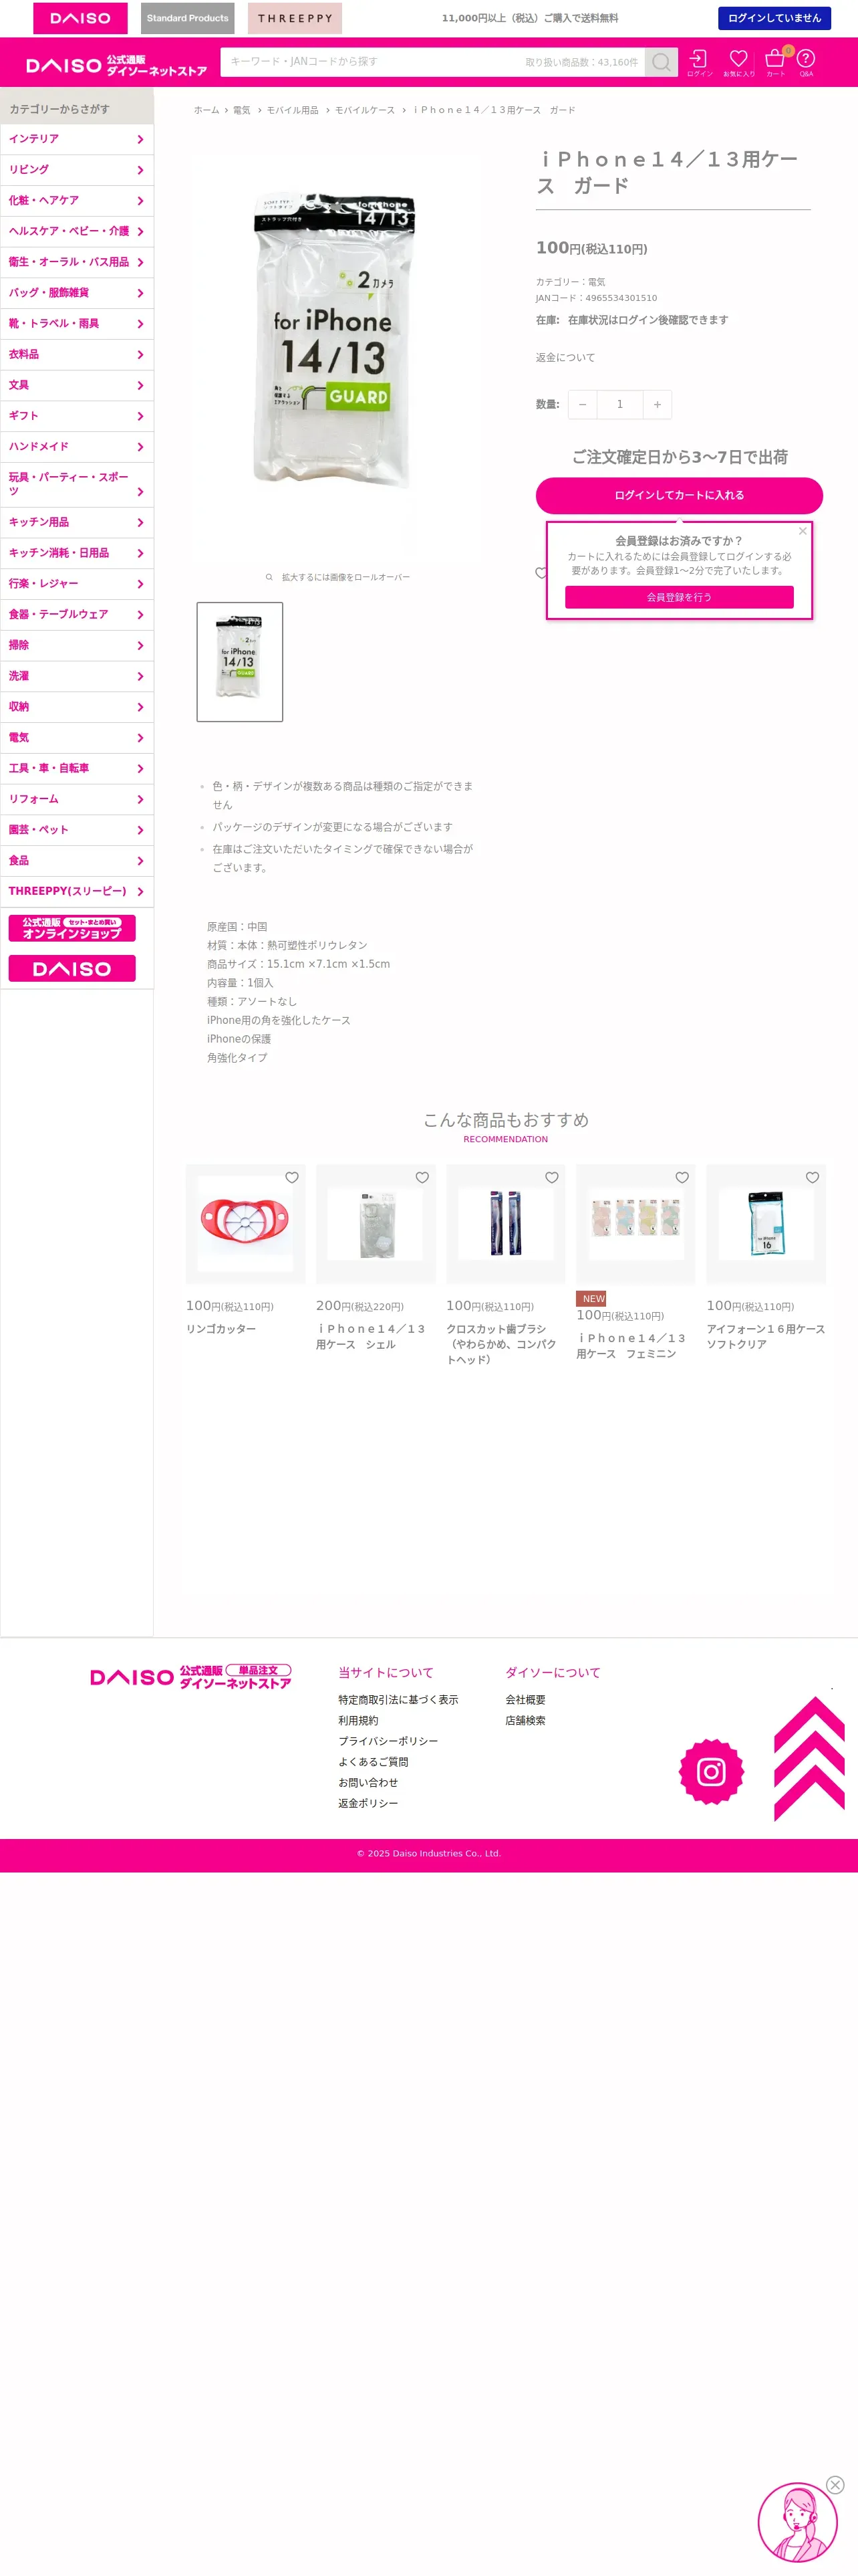
Task: Increase quantity with plus button
Action: [x=658, y=404]
